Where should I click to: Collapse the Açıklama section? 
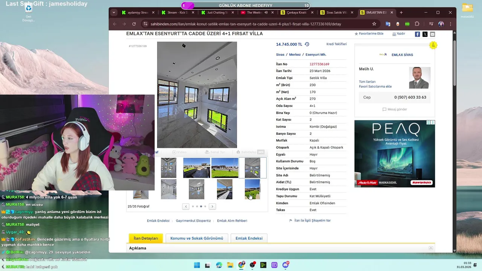pyautogui.click(x=431, y=248)
